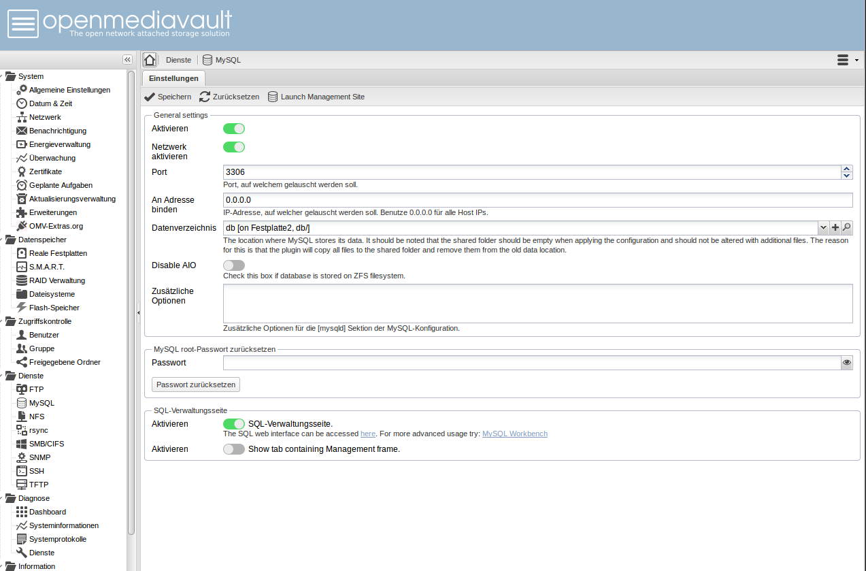Collapse the sidebar with double-arrow button
The image size is (866, 571).
pyautogui.click(x=127, y=60)
